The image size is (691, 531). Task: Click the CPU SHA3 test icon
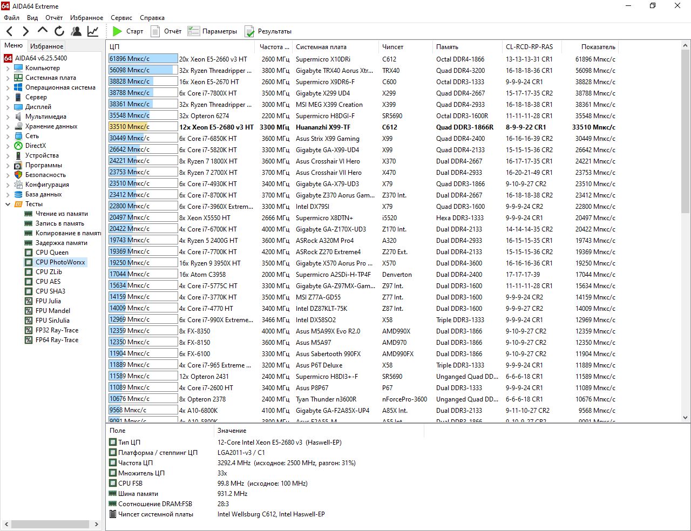(29, 291)
